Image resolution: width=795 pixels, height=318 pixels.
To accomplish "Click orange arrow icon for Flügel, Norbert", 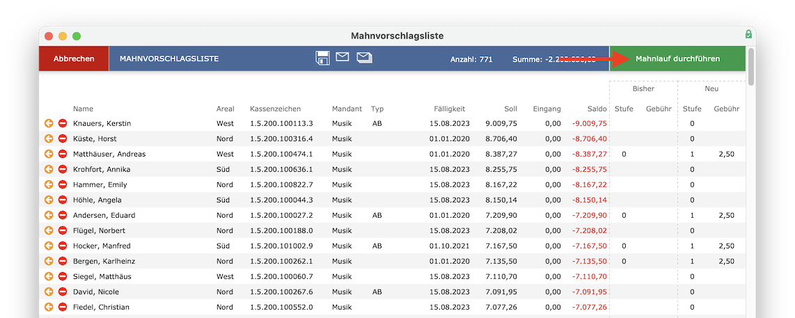I will 49,230.
